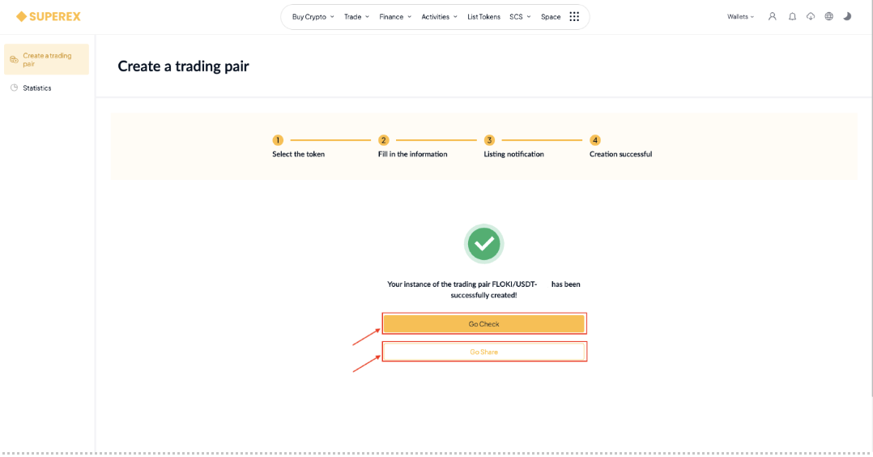The height and width of the screenshot is (457, 873).
Task: Click the Go Share button
Action: [483, 352]
